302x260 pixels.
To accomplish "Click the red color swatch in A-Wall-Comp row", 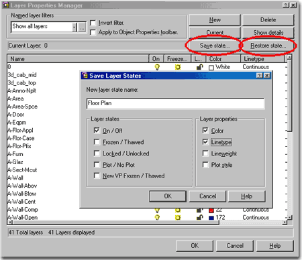I will (x=211, y=210).
